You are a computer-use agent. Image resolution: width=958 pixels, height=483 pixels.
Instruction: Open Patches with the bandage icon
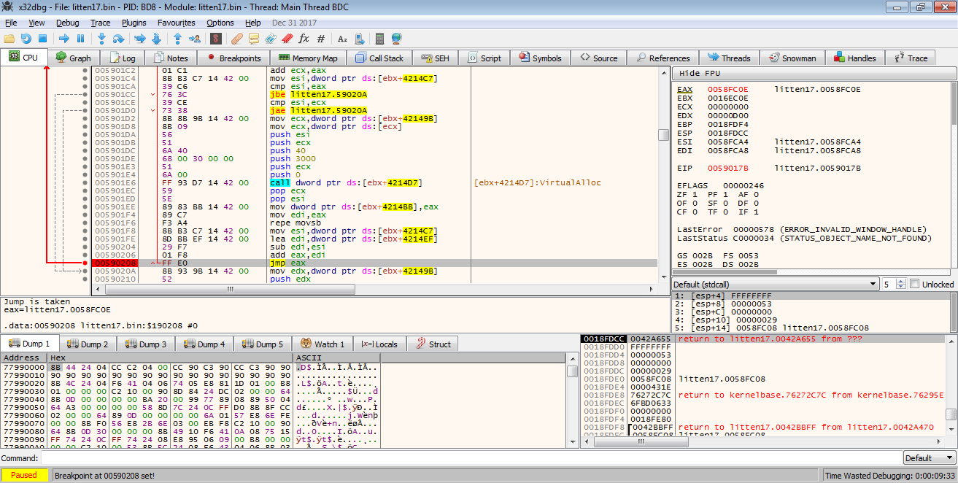pos(237,38)
